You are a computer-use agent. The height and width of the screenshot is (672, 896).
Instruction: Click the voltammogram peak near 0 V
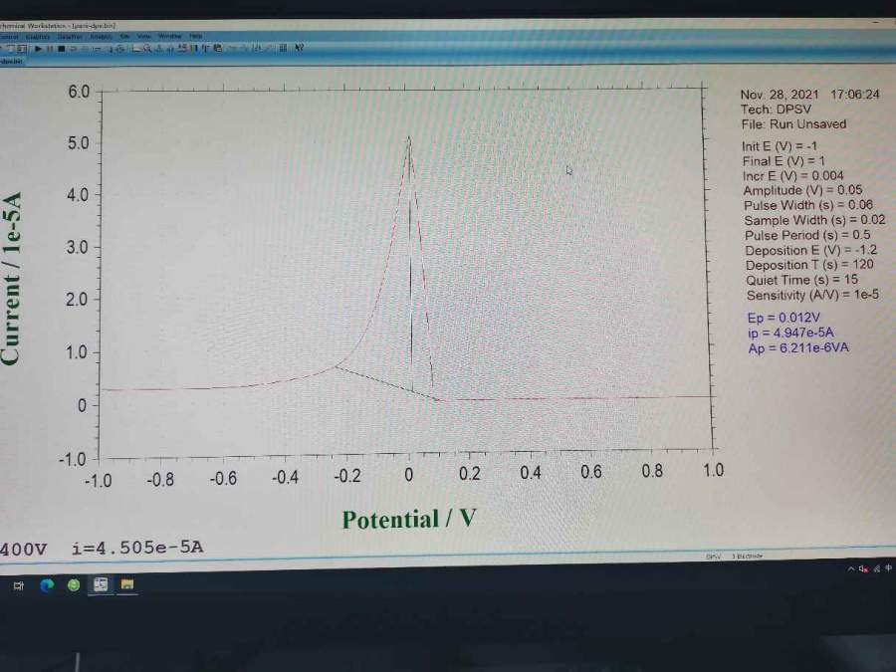[408, 139]
